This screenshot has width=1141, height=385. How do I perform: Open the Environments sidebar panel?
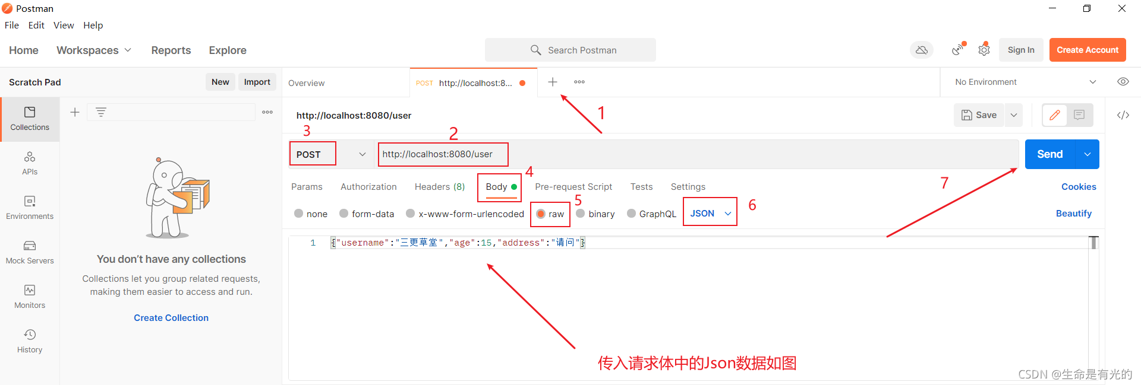[x=30, y=208]
